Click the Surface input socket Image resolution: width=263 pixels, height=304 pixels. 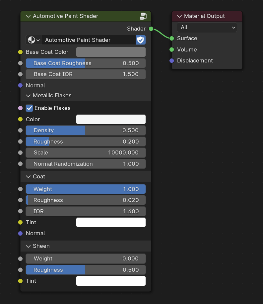pos(172,38)
